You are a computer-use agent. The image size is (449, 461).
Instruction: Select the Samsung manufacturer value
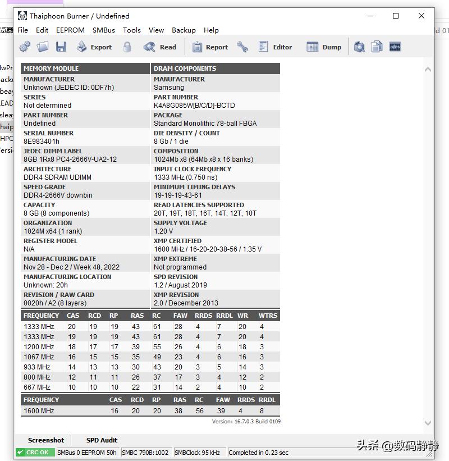coord(169,88)
